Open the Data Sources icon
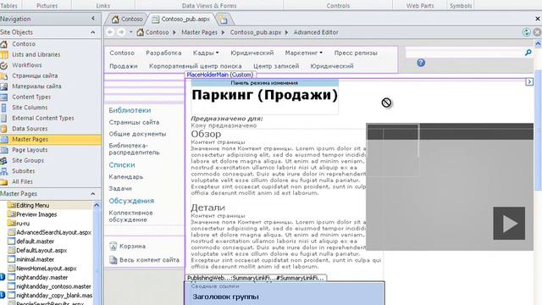 point(3,129)
